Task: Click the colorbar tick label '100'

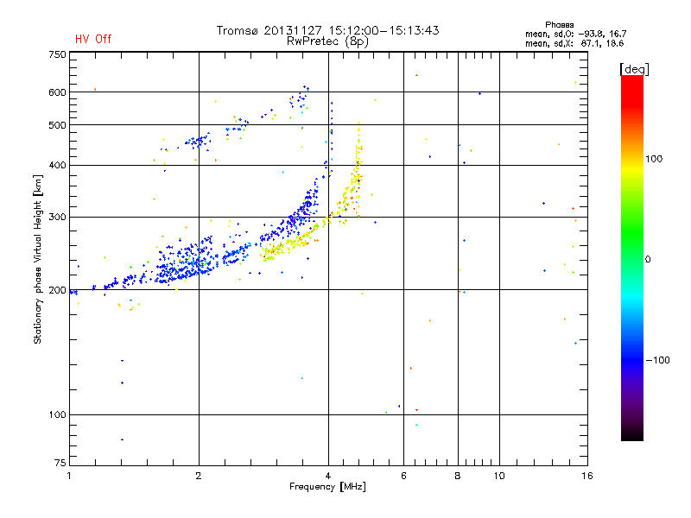Action: coord(654,159)
